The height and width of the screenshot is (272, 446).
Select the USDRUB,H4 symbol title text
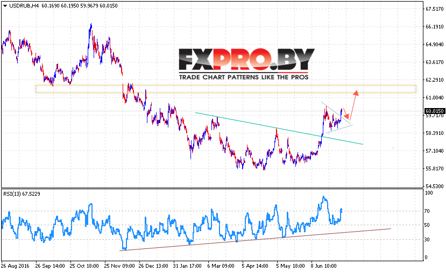click(24, 6)
